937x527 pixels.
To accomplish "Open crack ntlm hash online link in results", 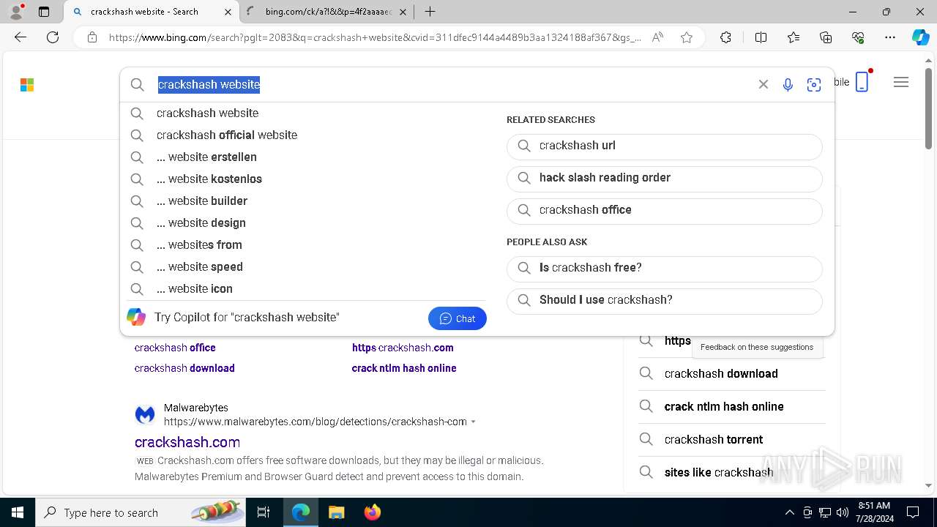I will 404,368.
